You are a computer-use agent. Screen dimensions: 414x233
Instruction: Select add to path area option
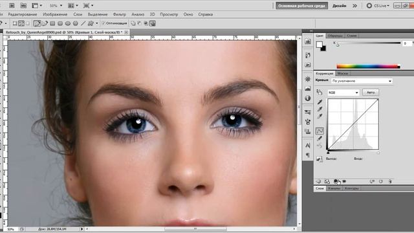(133, 23)
